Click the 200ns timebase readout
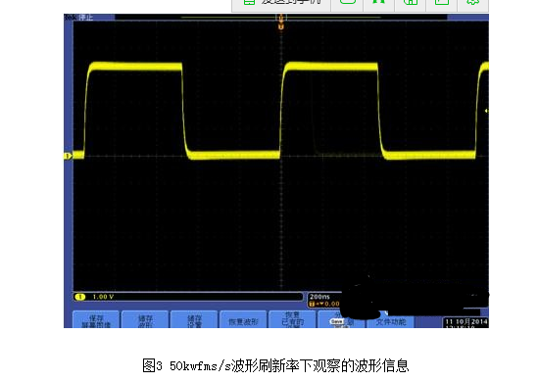This screenshot has width=539, height=382. click(x=319, y=297)
